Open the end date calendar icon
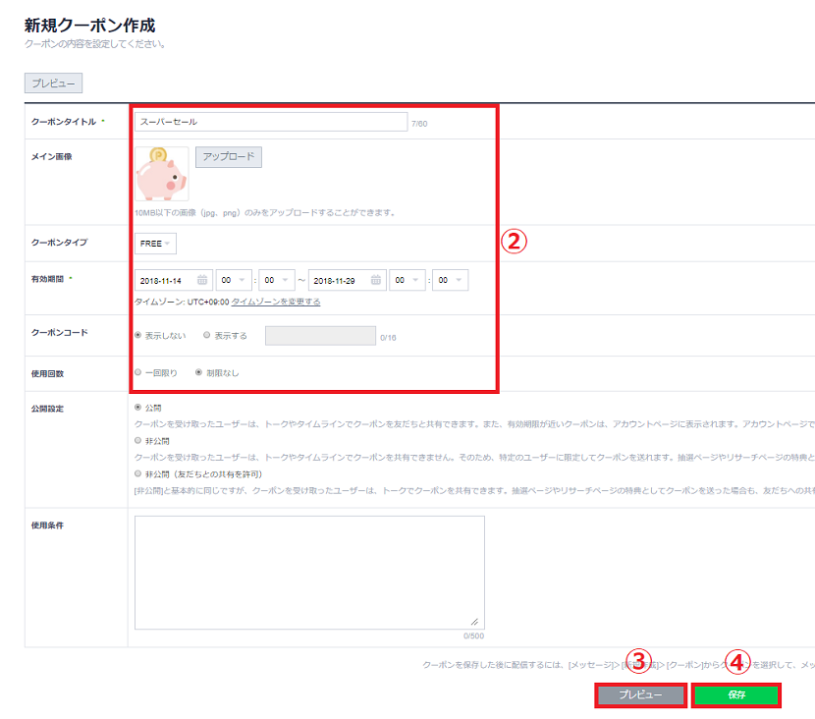The image size is (815, 719). [376, 280]
